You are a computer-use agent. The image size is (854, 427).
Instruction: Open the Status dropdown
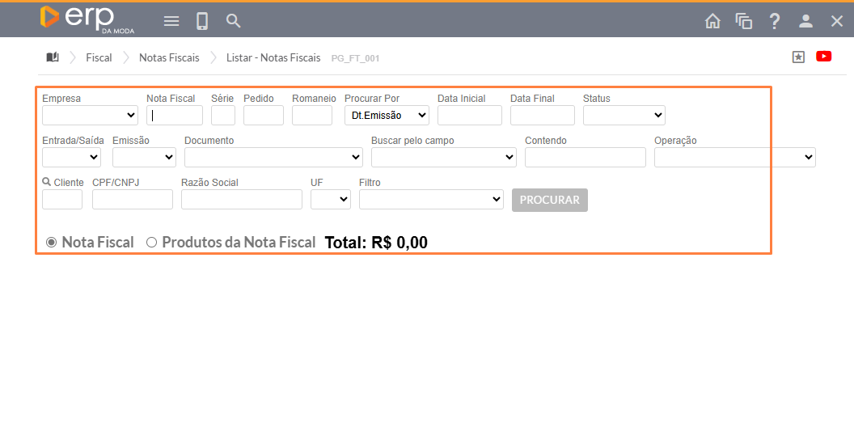[x=624, y=116]
